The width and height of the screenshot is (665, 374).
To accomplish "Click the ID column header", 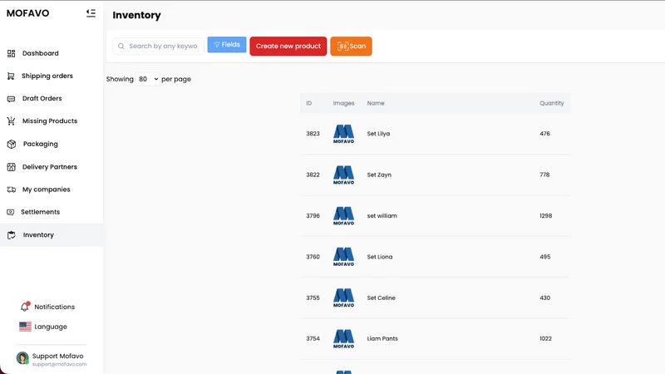I will pos(308,103).
